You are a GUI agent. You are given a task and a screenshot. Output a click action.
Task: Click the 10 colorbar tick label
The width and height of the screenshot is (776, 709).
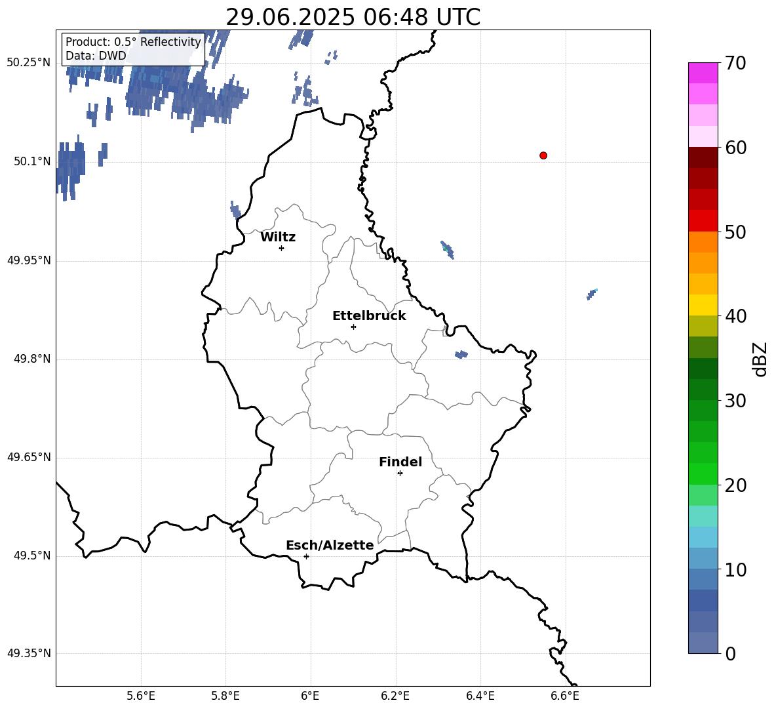coord(735,570)
